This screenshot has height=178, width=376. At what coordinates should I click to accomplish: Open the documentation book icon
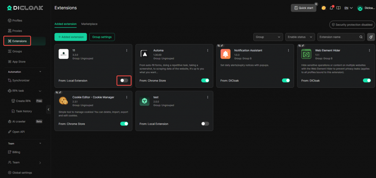point(339,8)
